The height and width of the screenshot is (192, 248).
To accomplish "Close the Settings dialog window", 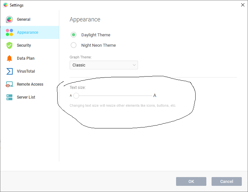I will [x=242, y=5].
